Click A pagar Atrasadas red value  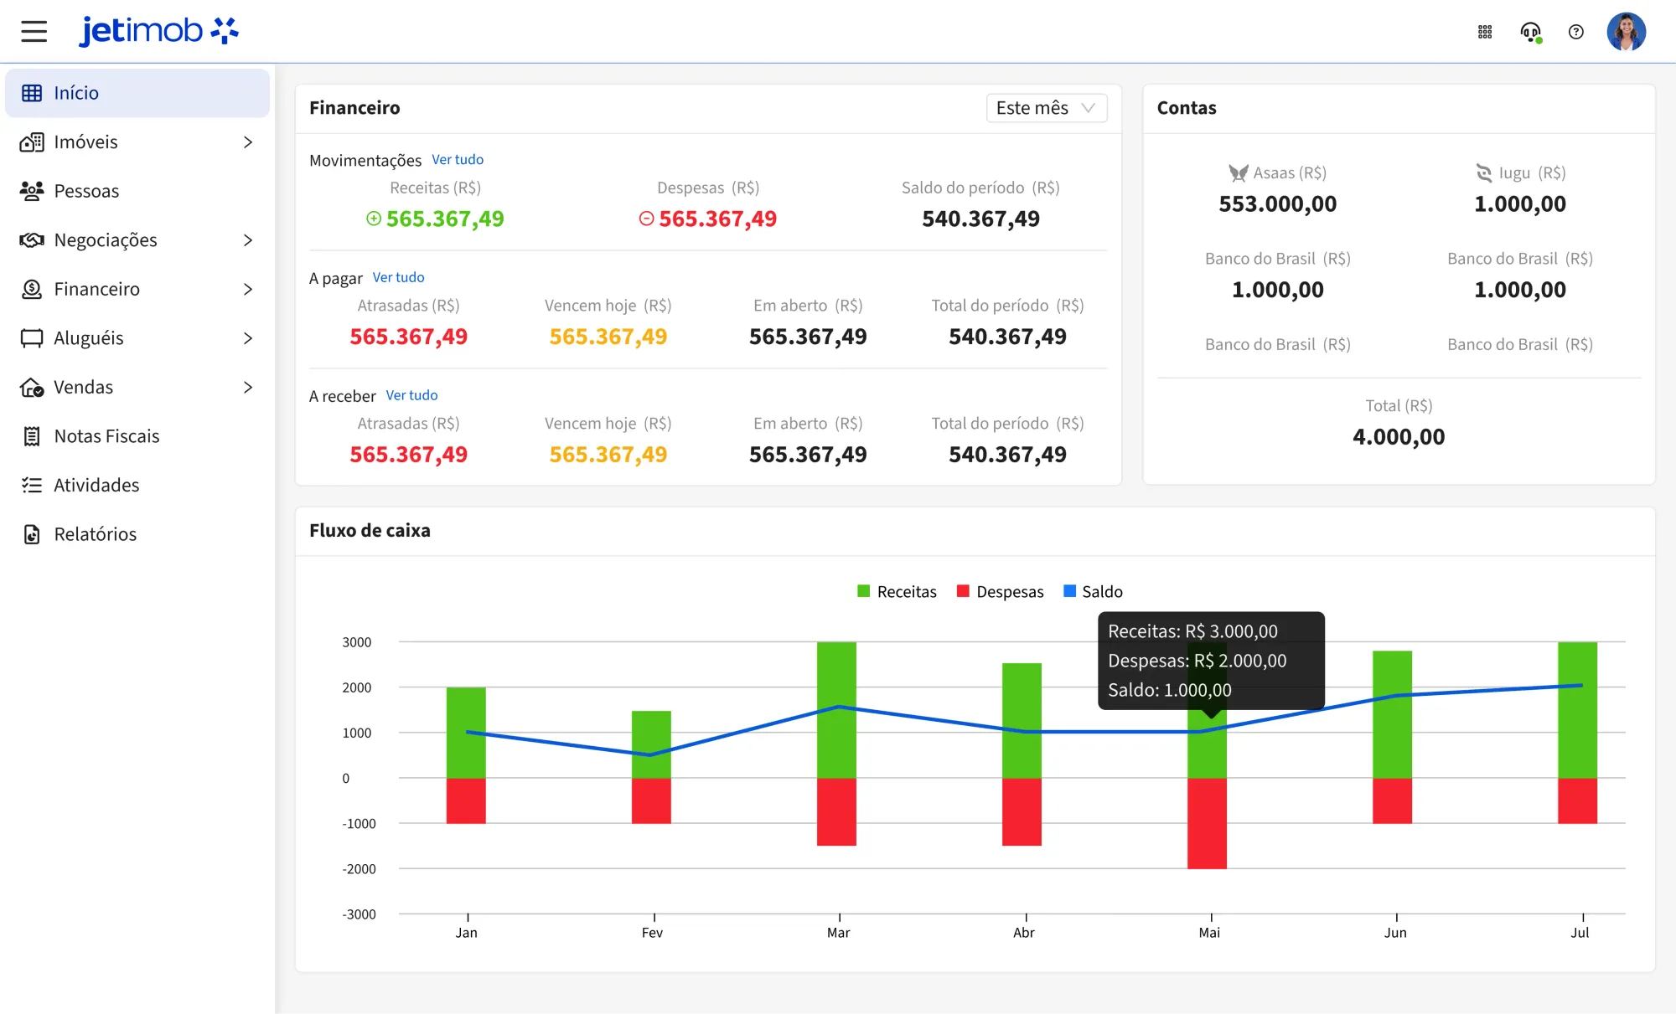(408, 337)
